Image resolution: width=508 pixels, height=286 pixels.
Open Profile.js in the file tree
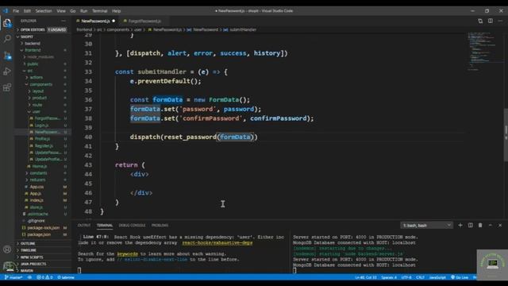[x=42, y=139]
